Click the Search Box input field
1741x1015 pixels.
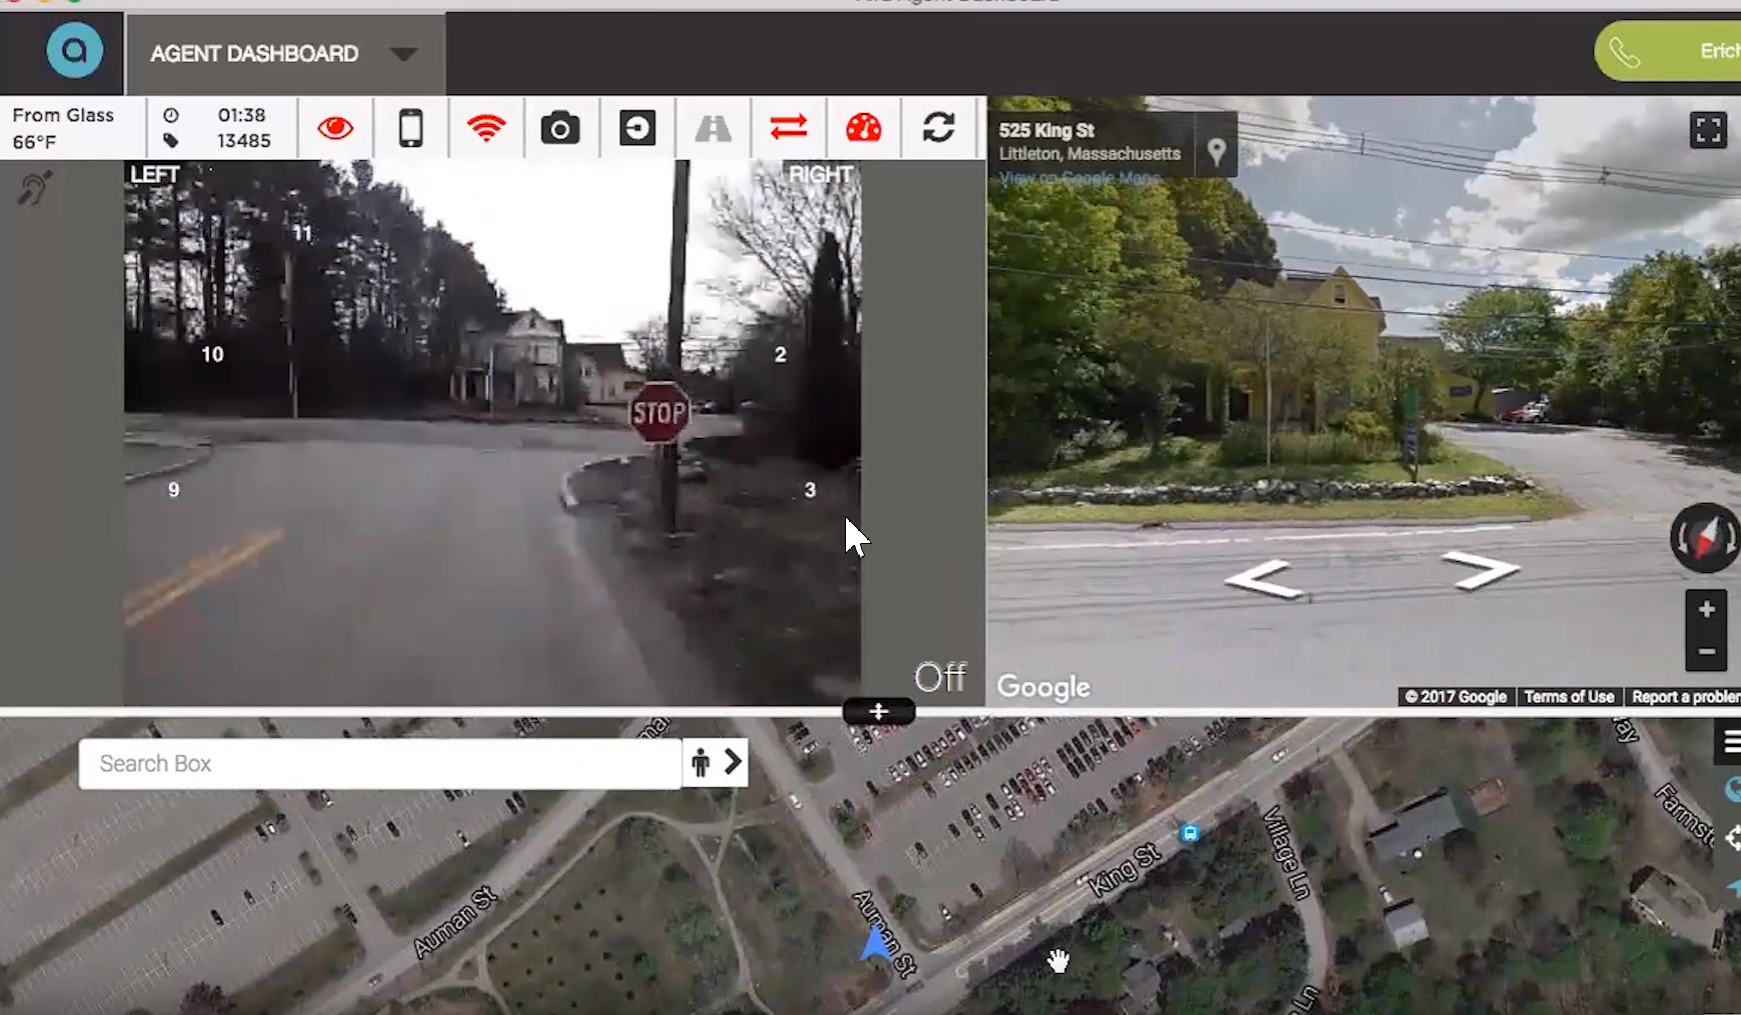coord(380,764)
